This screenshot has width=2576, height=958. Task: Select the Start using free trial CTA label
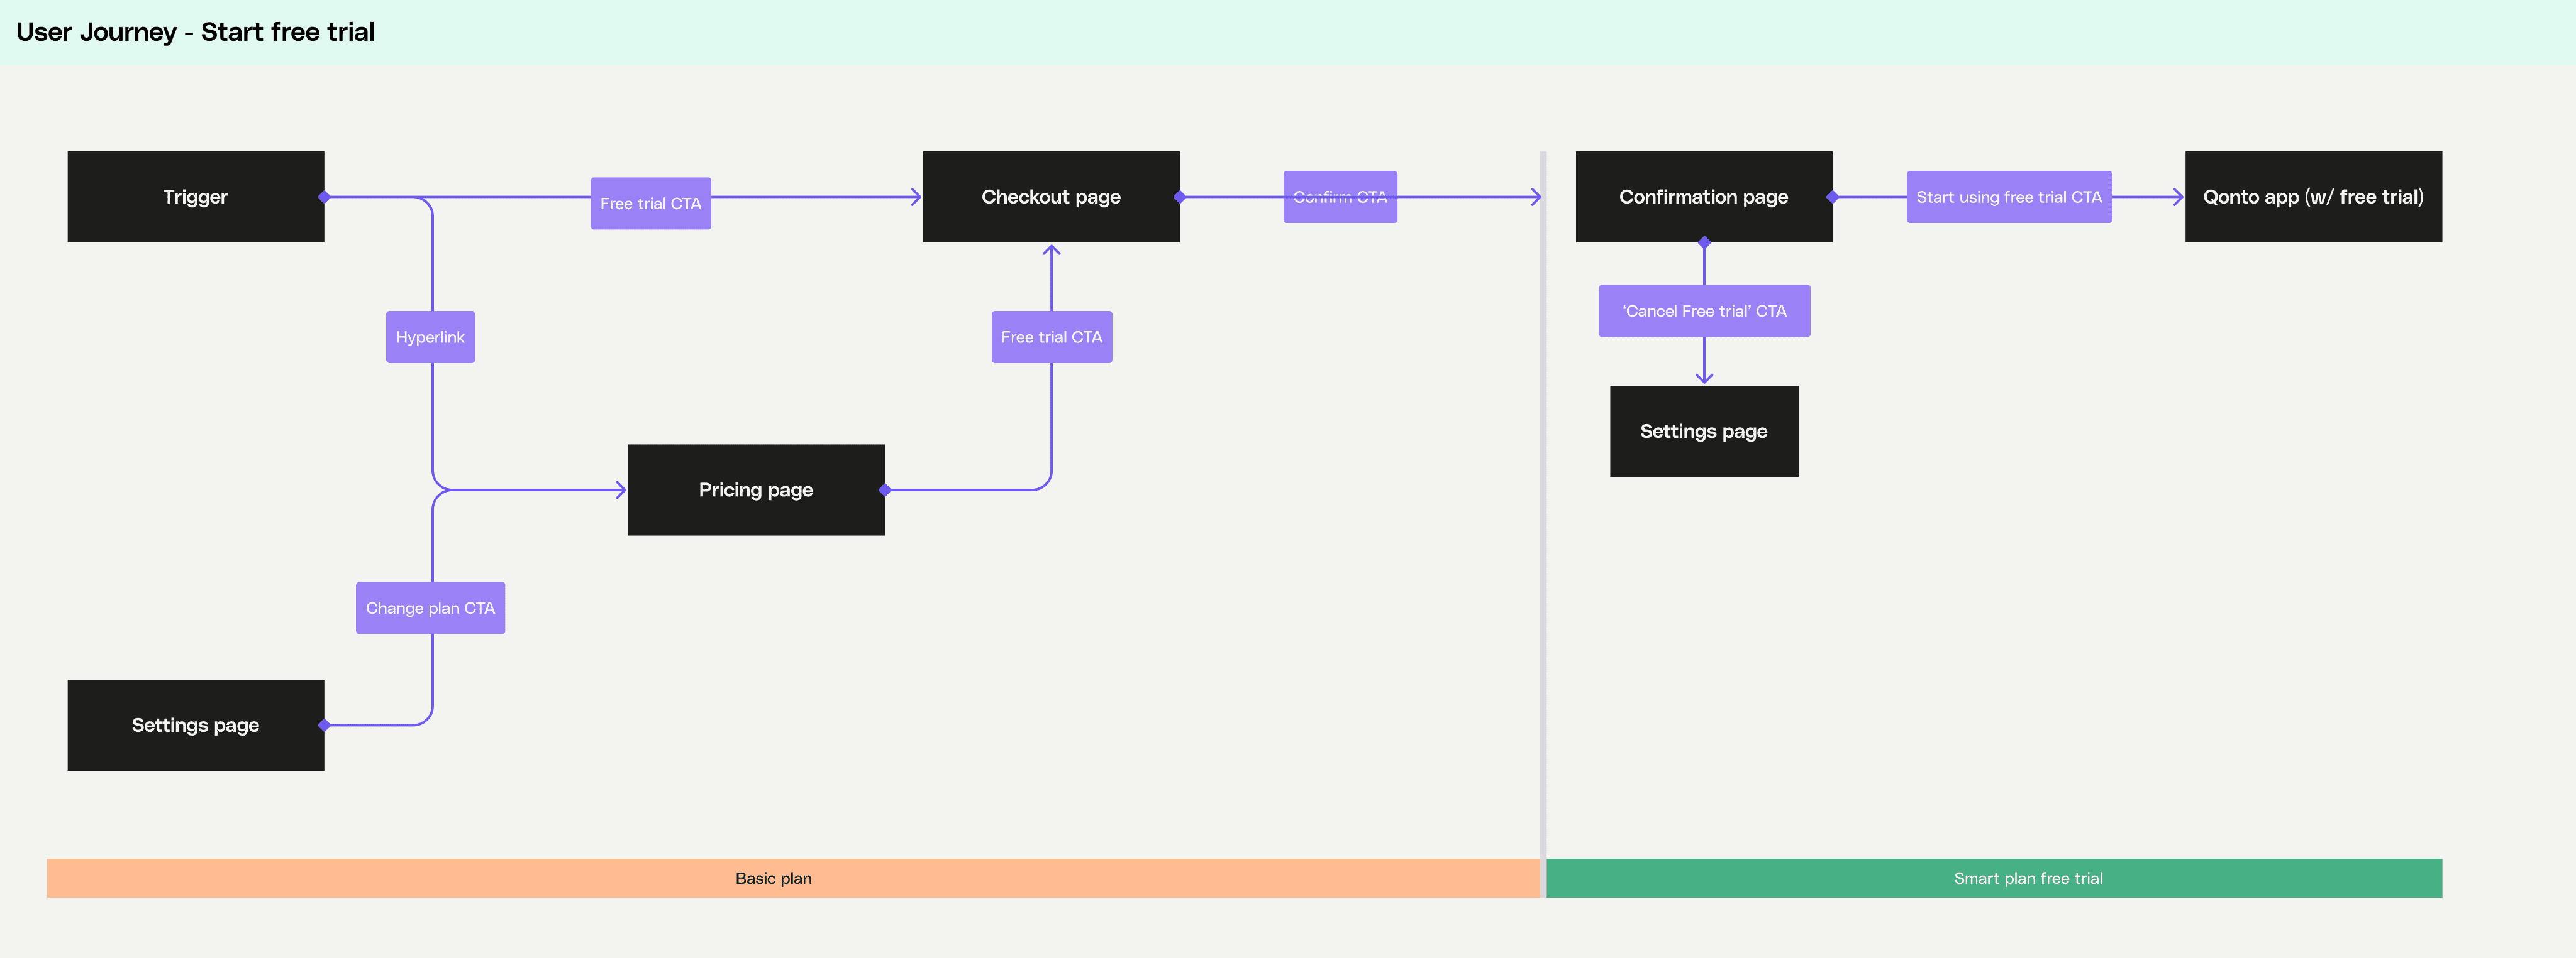(x=2009, y=197)
